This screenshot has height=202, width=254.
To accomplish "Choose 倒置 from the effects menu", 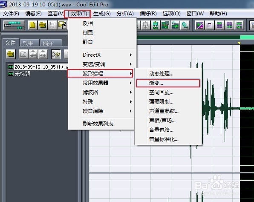I will (102, 33).
